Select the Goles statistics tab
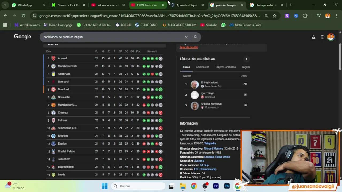 pyautogui.click(x=186, y=67)
